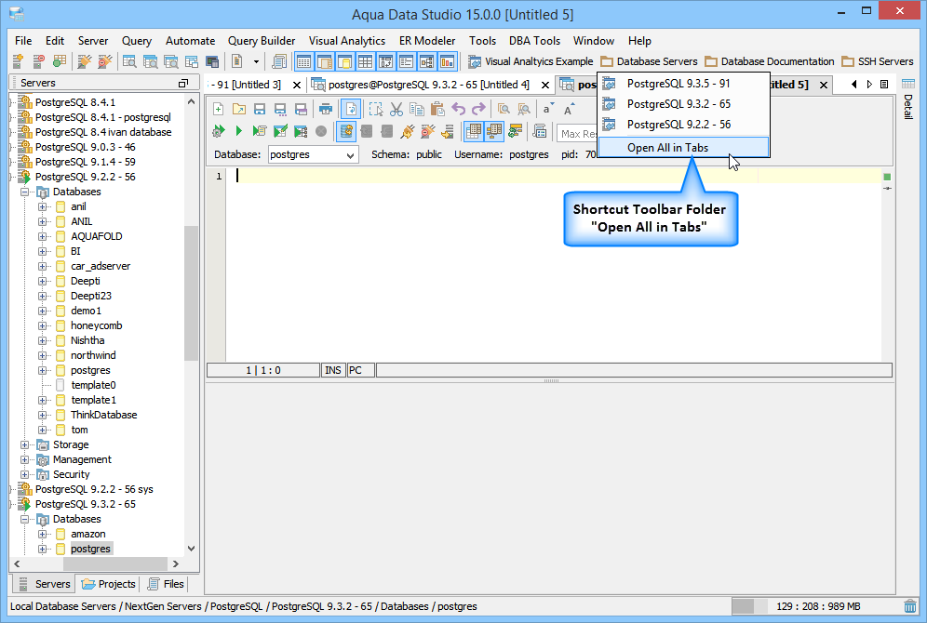Close the Untitled 4 query tab
Viewport: 927px width, 623px height.
[545, 85]
